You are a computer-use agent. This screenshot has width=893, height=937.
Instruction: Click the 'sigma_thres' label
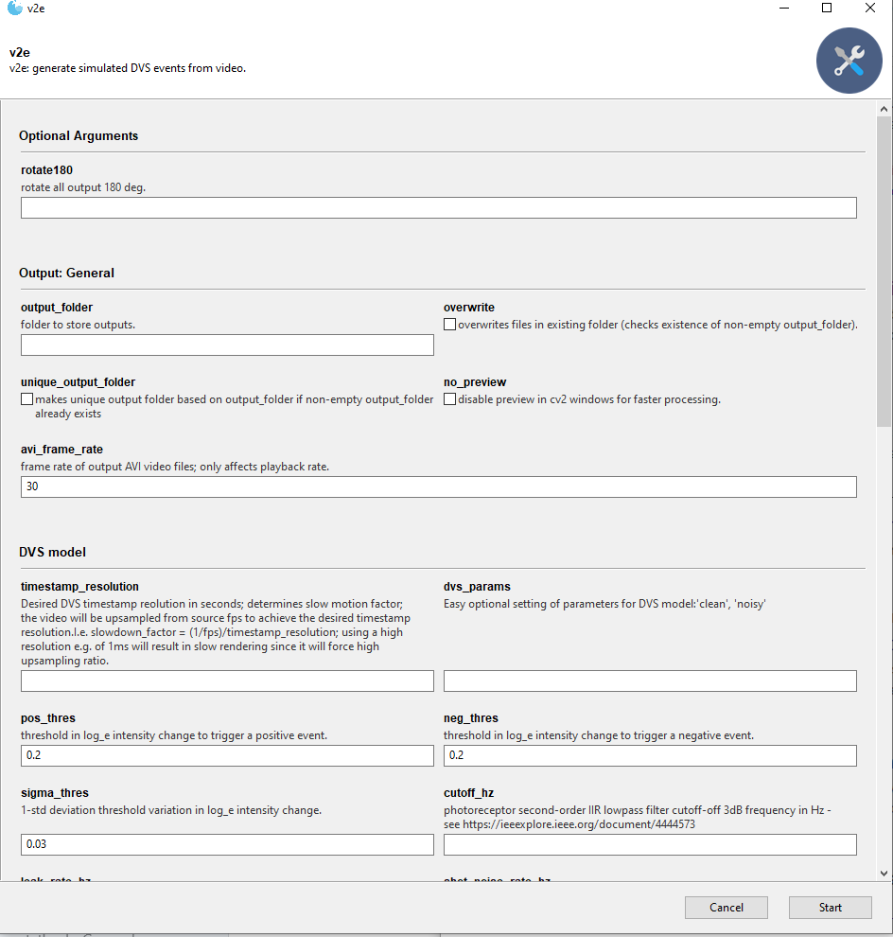click(54, 793)
